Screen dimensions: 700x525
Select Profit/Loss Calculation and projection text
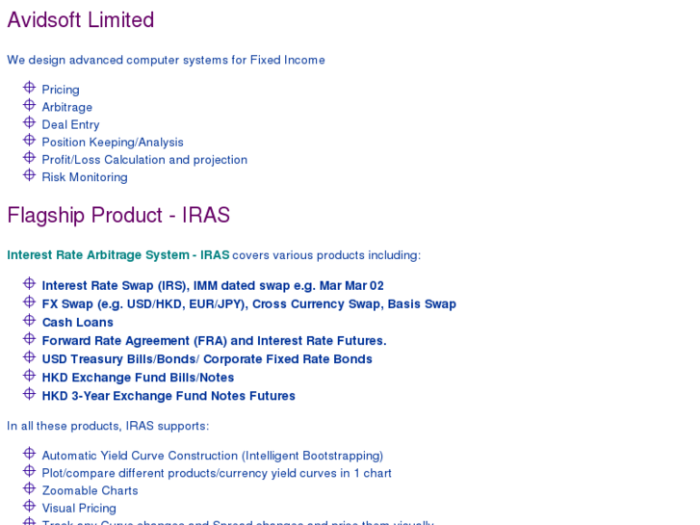(x=144, y=160)
